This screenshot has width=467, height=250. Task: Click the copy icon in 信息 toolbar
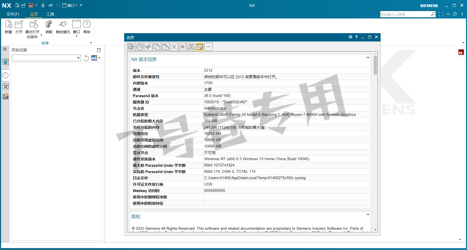click(x=157, y=47)
